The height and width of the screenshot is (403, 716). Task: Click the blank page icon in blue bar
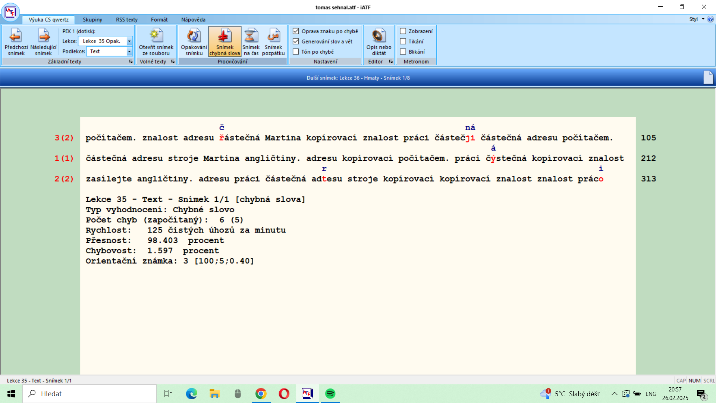[708, 78]
